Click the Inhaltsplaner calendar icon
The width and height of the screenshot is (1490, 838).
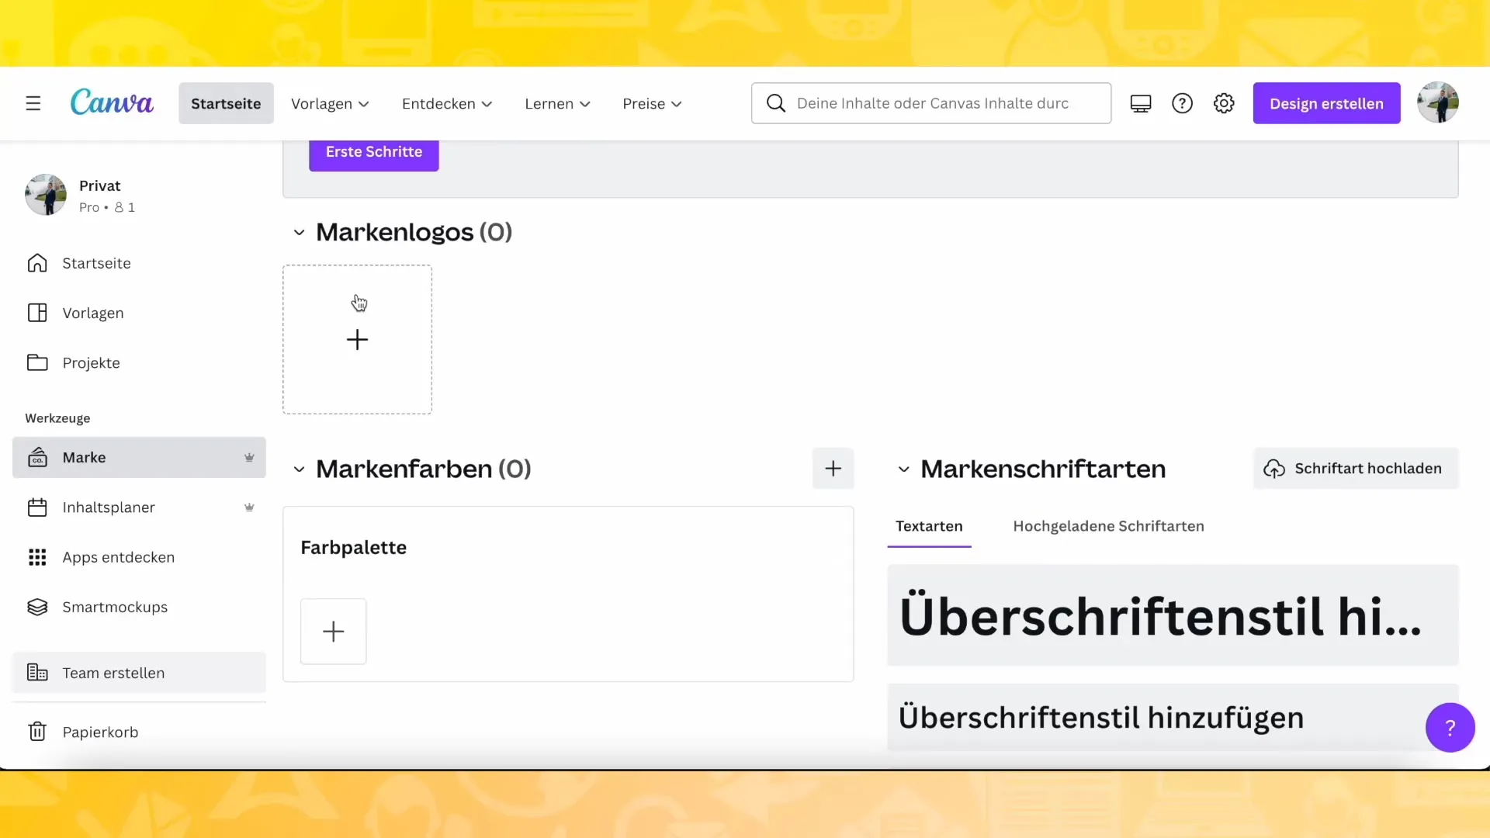37,507
